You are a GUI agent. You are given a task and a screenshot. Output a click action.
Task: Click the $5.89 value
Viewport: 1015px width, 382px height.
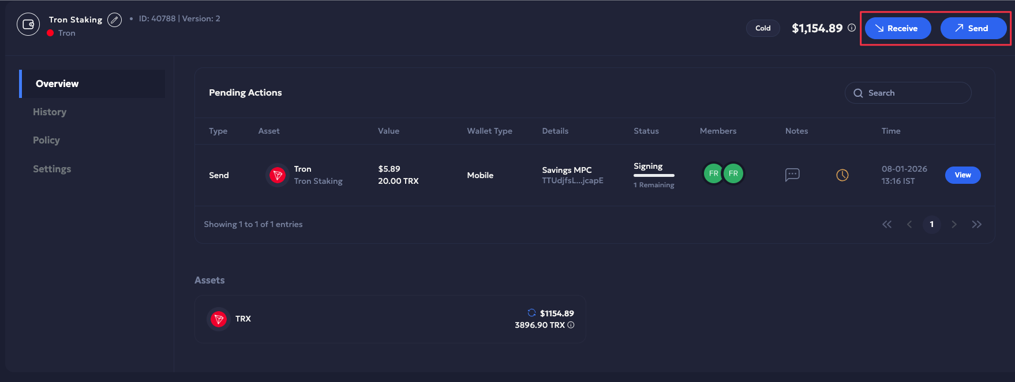pyautogui.click(x=389, y=169)
